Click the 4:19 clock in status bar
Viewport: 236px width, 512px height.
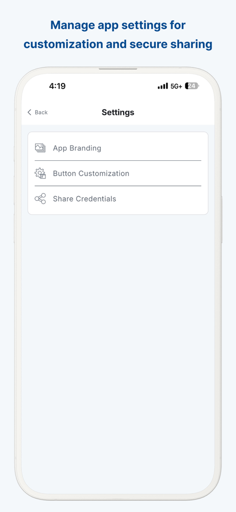tap(57, 86)
